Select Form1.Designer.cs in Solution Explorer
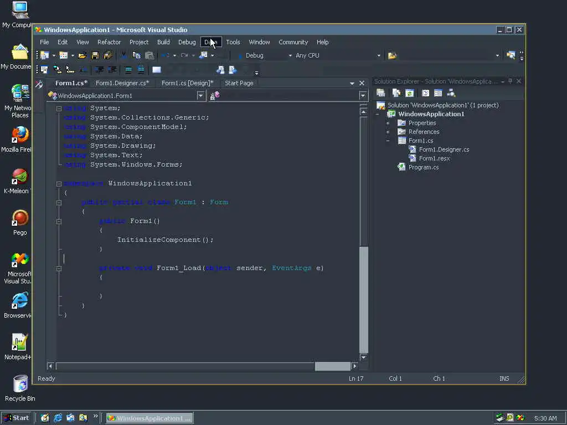Screen dimensions: 567x425 (444, 149)
